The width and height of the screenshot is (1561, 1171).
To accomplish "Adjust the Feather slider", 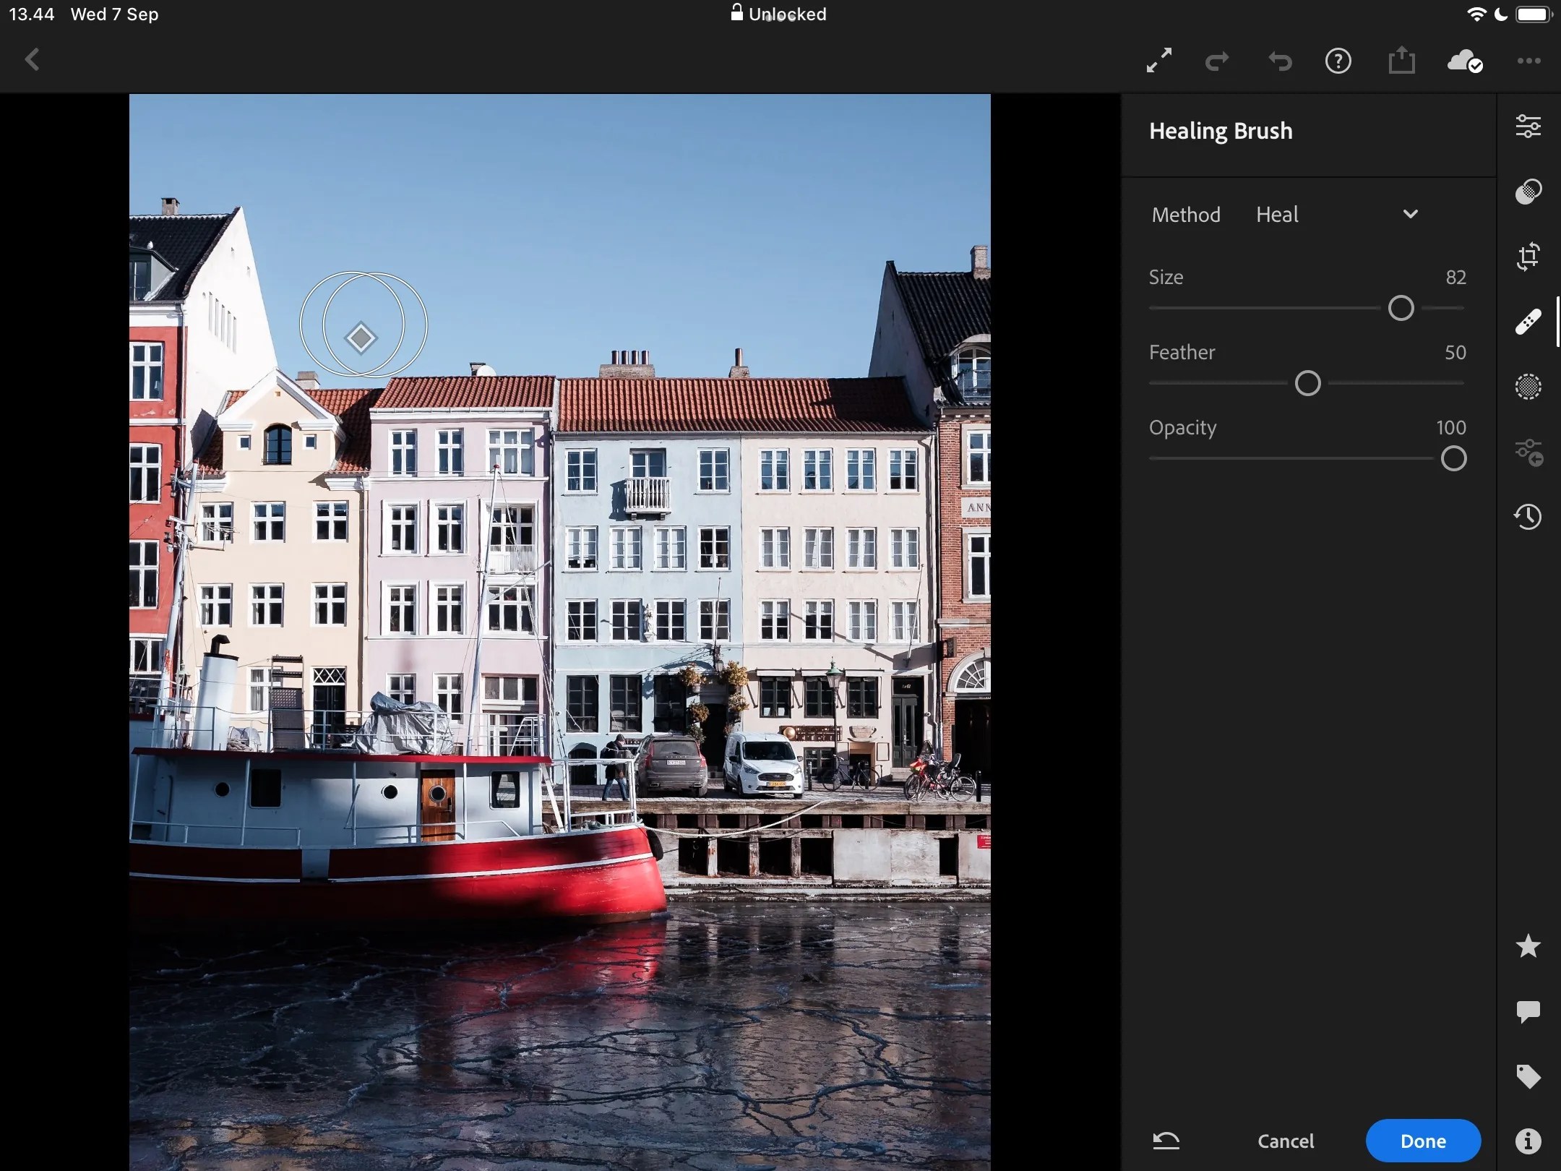I will (1308, 383).
